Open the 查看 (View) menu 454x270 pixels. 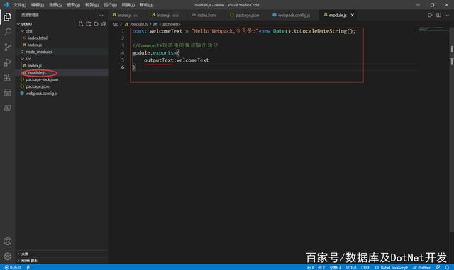coord(73,5)
